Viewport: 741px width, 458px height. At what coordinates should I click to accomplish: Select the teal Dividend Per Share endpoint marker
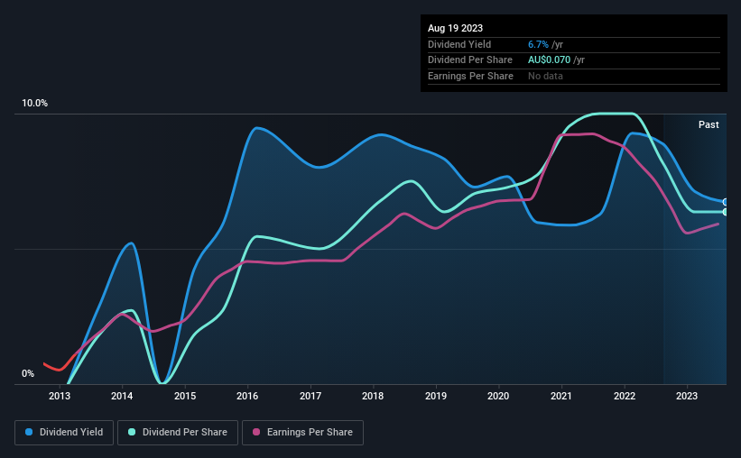[726, 212]
